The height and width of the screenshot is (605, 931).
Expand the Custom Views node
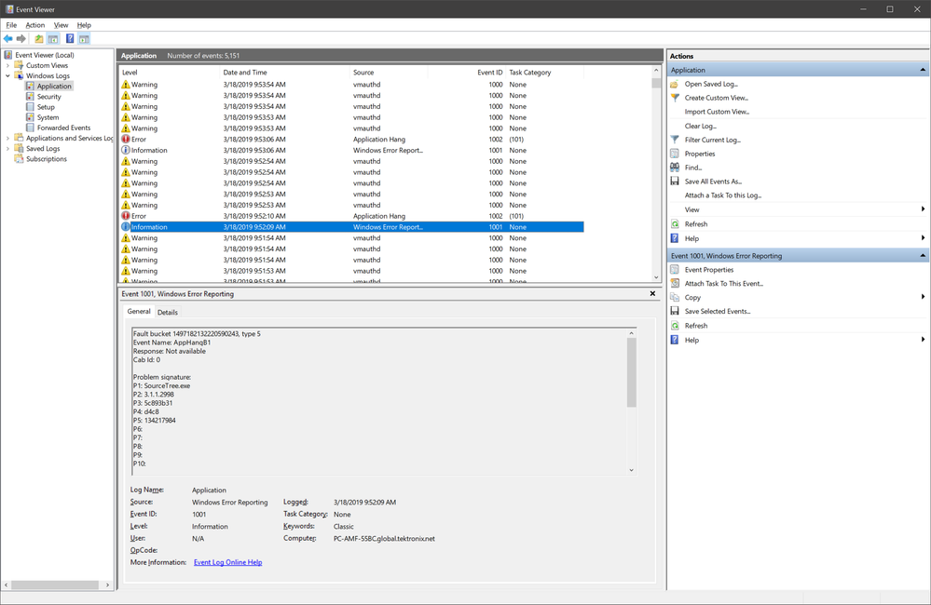click(x=7, y=65)
